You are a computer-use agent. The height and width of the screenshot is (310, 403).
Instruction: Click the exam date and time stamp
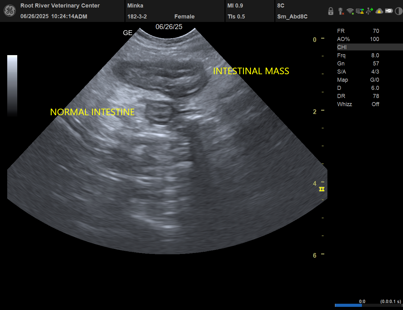(54, 16)
